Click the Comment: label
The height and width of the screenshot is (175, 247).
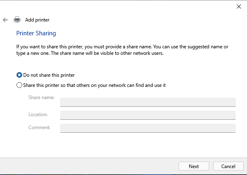(x=39, y=127)
